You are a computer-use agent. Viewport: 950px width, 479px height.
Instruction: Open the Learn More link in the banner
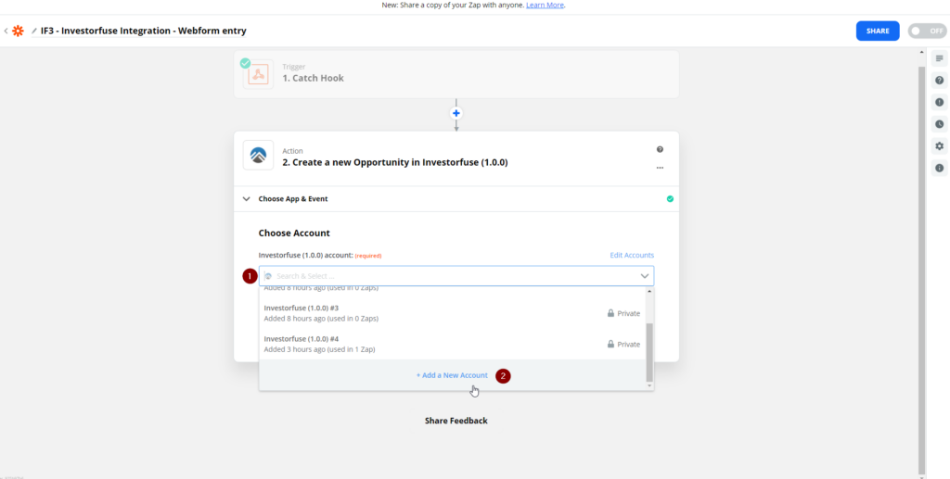coord(545,5)
